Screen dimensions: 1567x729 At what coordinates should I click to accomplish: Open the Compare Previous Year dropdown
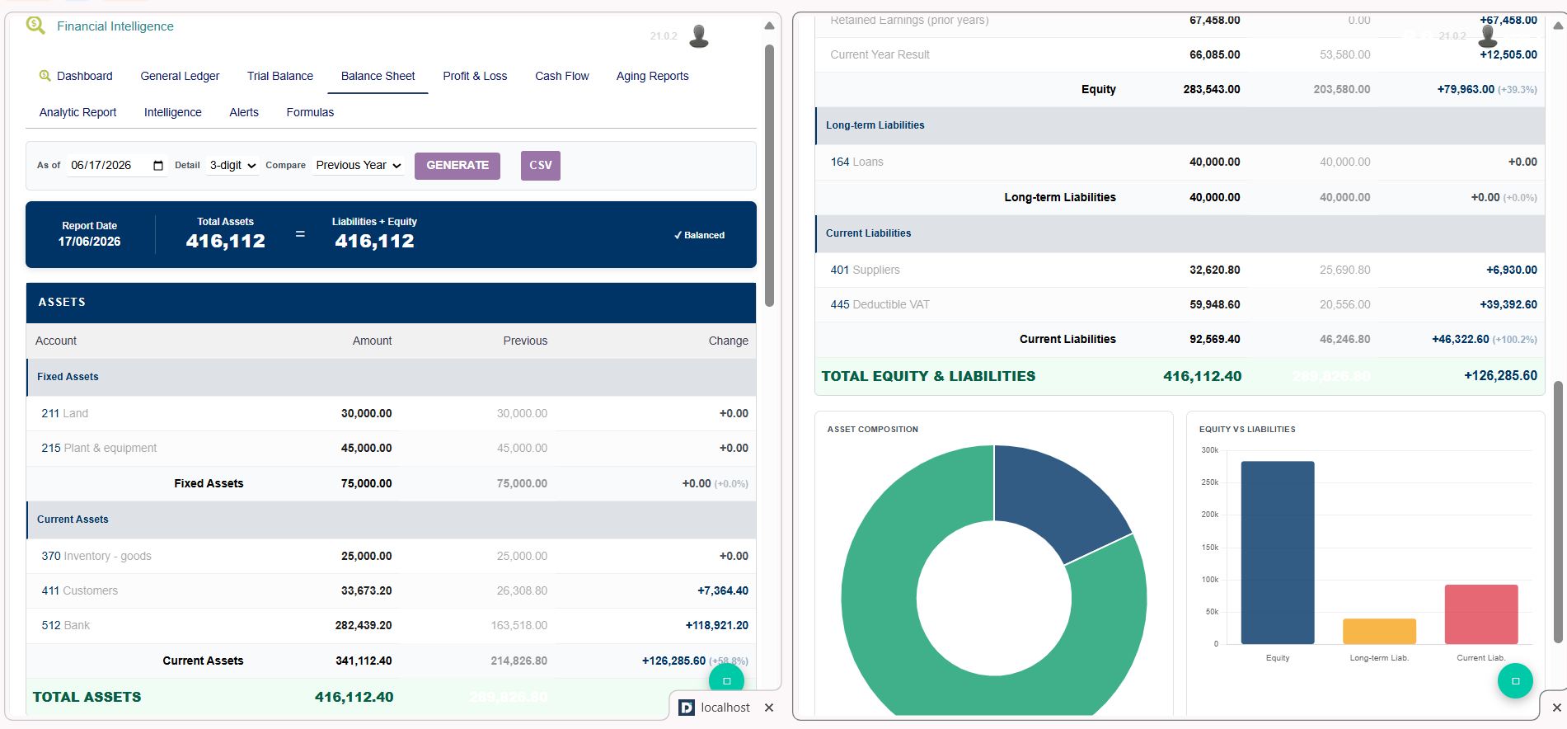point(359,166)
